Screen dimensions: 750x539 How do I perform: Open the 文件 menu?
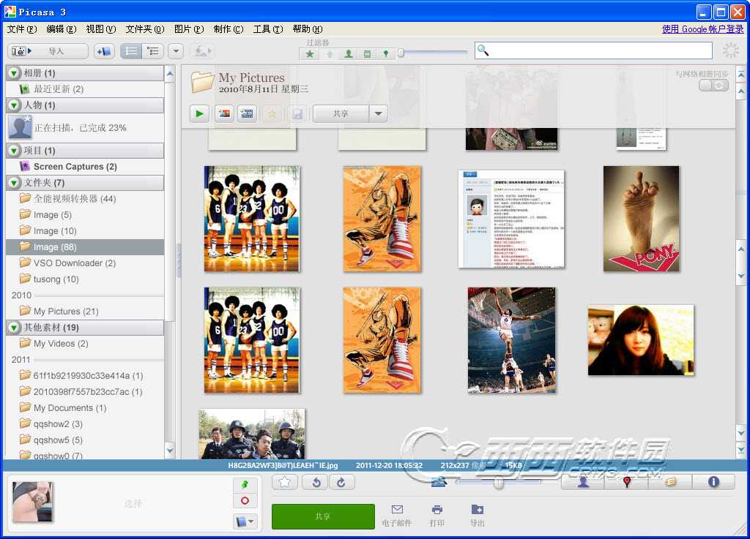pos(21,29)
